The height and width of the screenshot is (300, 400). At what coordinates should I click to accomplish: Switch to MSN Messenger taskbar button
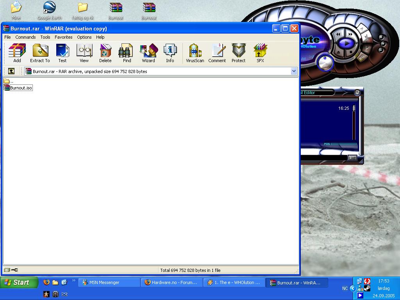[x=109, y=282]
